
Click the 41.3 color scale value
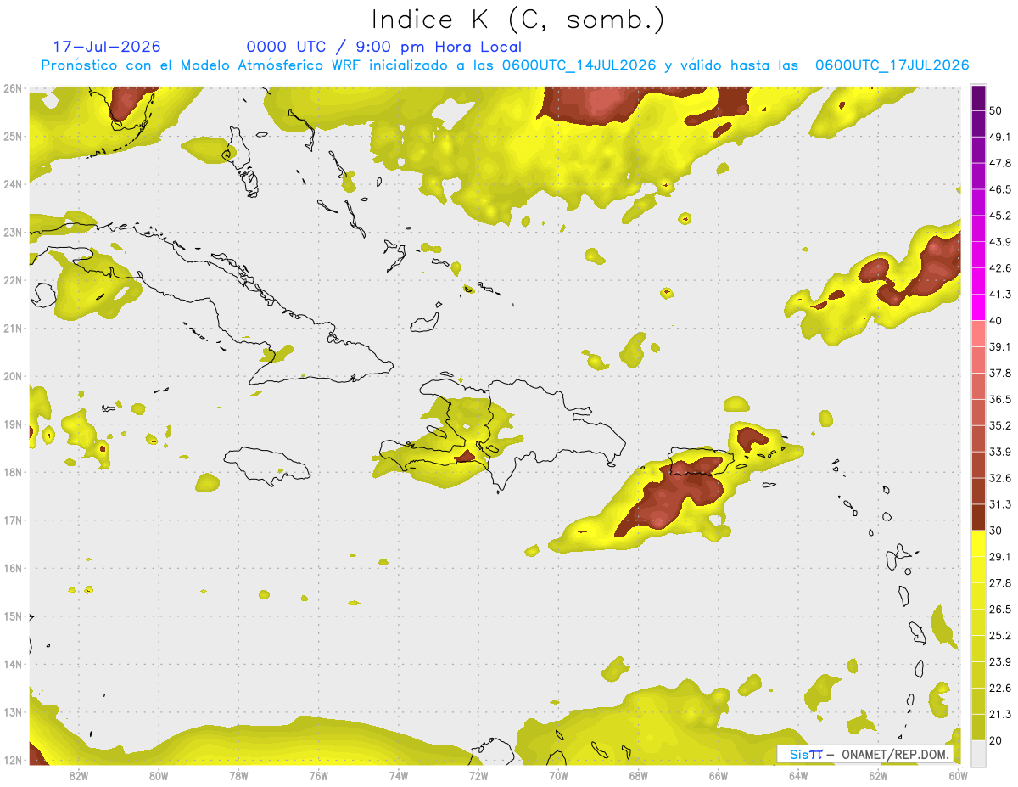(x=1000, y=295)
